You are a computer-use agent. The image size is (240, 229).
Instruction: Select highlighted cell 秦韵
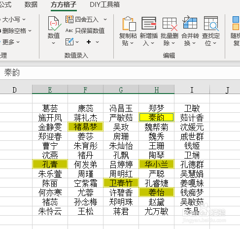click(156, 117)
